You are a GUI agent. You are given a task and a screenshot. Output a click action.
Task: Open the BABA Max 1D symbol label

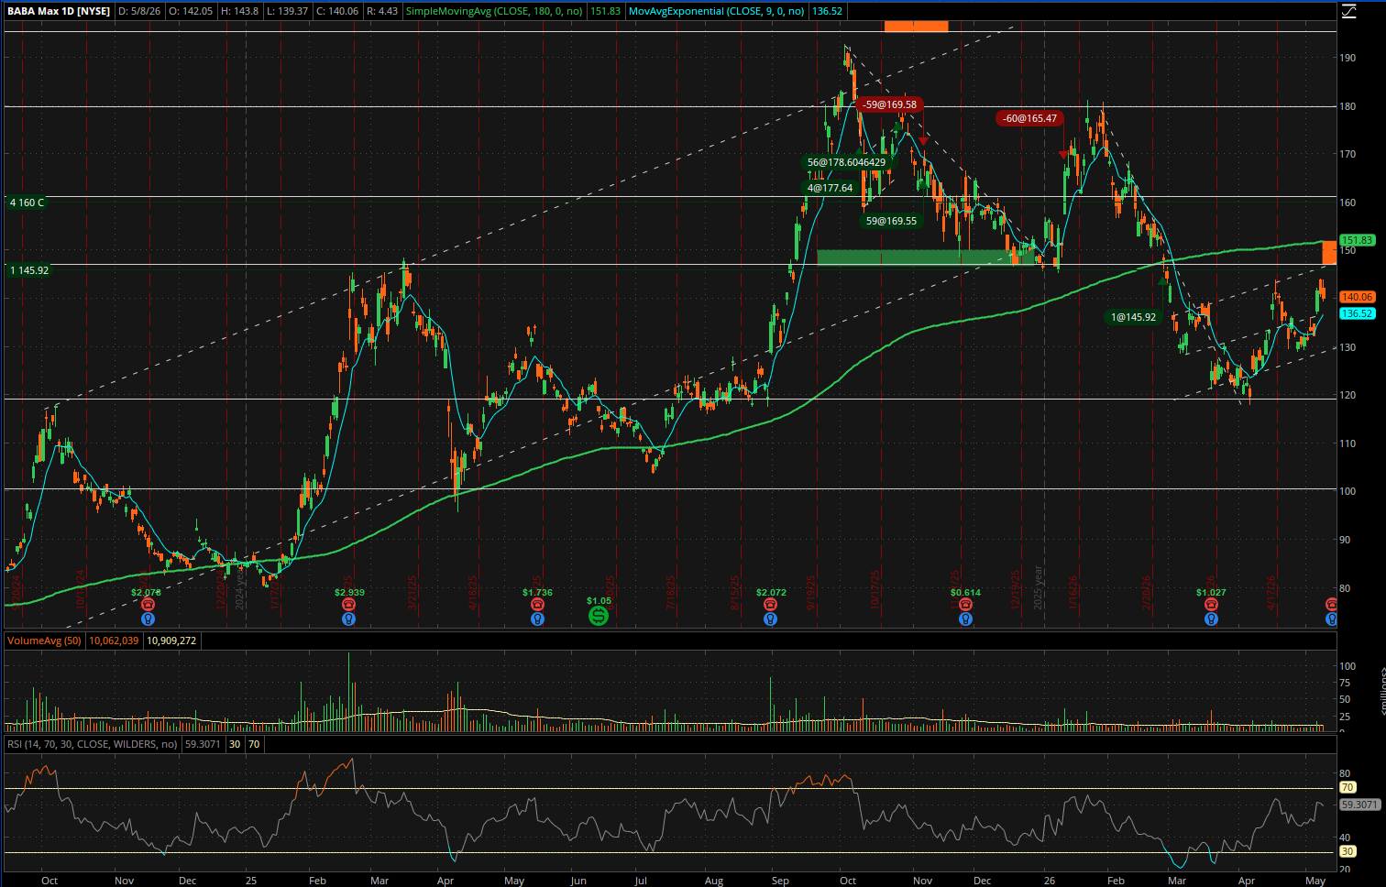(59, 11)
